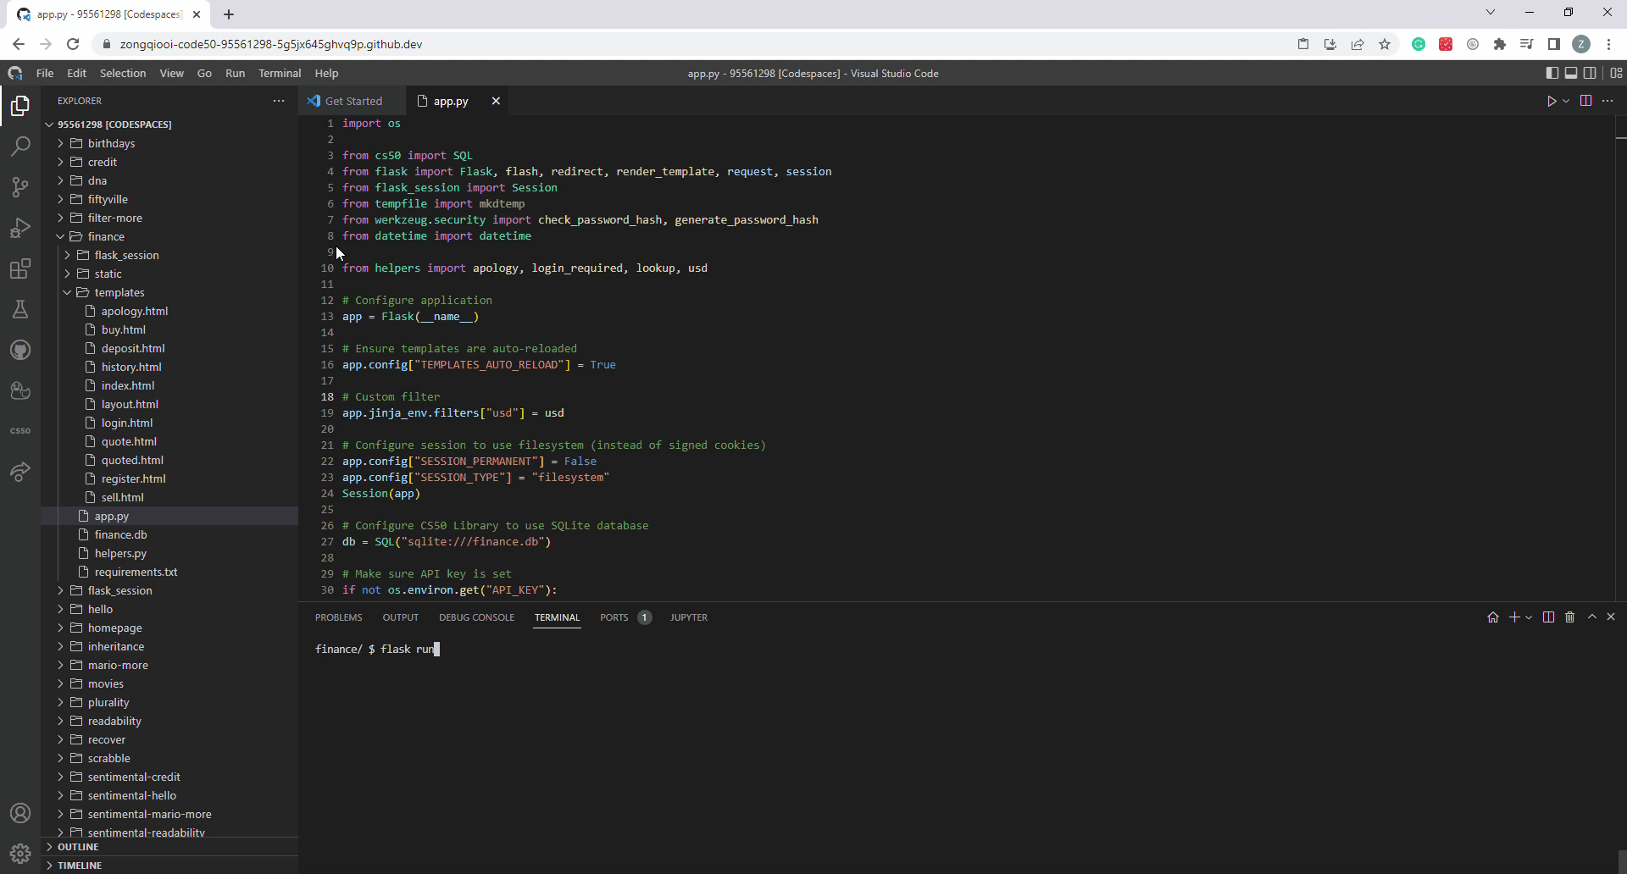Switch to the PROBLEMS tab
Screen dimensions: 1627x874
pos(338,617)
